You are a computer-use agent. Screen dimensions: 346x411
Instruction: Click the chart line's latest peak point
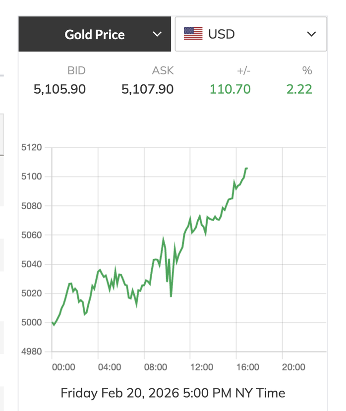pyautogui.click(x=246, y=169)
